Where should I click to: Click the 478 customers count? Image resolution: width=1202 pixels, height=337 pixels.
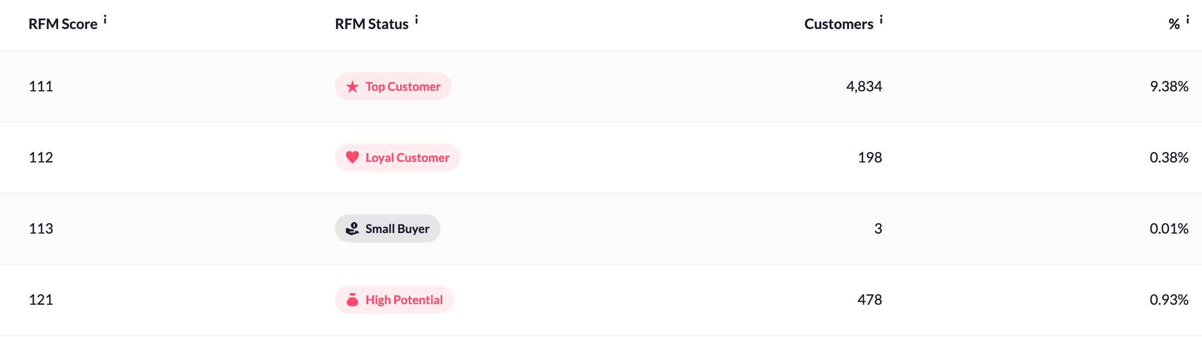coord(870,300)
